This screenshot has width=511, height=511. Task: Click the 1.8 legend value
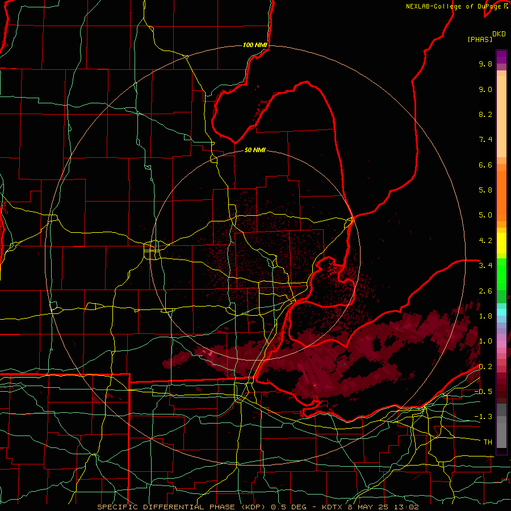485,316
